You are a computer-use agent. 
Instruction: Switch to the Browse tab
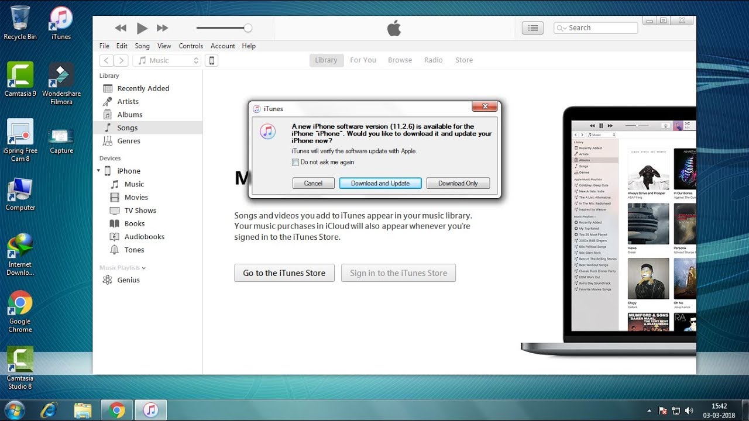[x=400, y=60]
